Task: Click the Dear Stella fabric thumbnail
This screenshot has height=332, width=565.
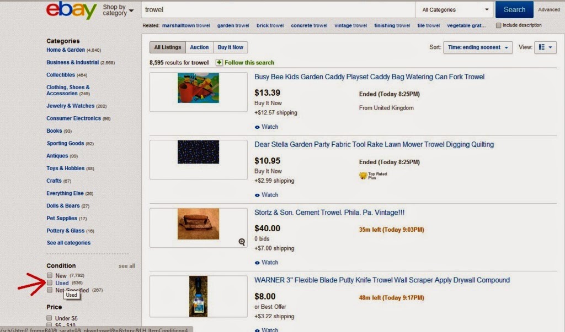Action: click(x=198, y=152)
